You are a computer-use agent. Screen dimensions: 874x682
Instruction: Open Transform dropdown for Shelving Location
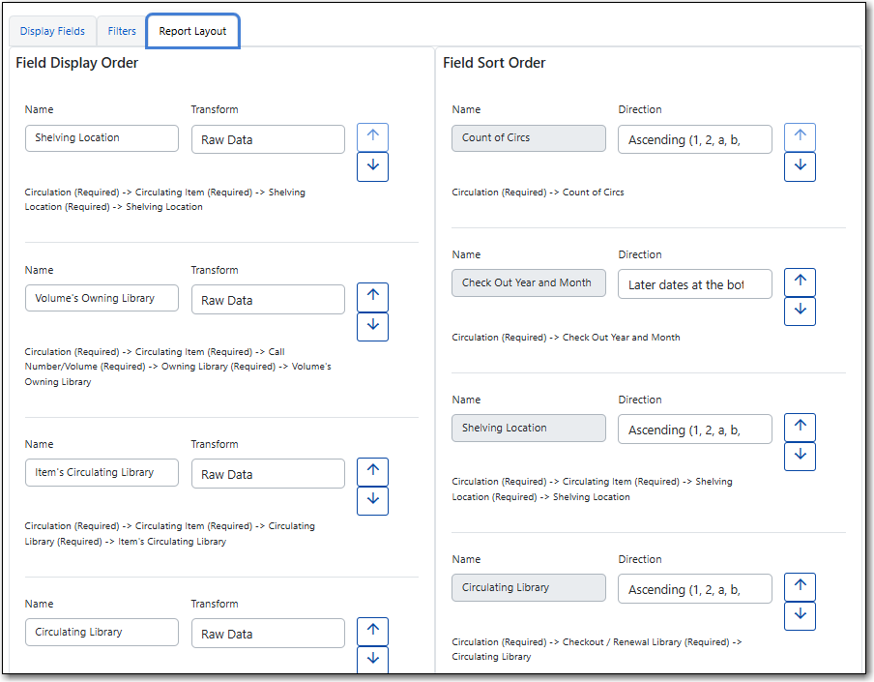tap(268, 139)
